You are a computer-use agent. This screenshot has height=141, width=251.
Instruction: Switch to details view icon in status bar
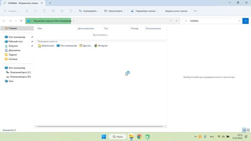point(244,130)
